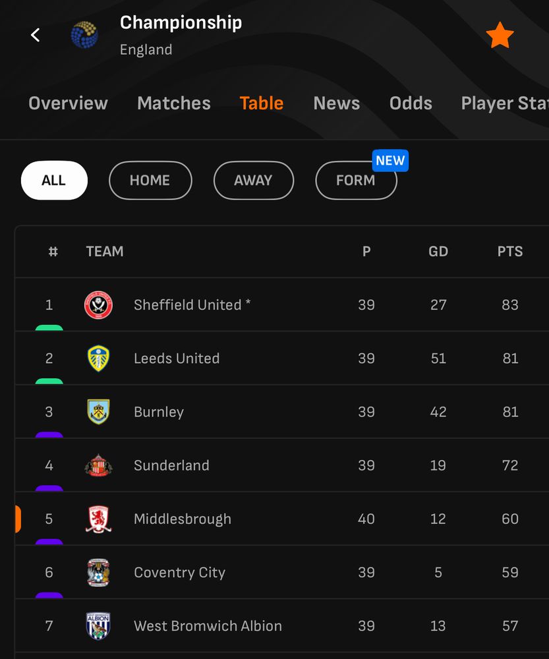
Task: Toggle the orange favorite star
Action: [x=500, y=36]
